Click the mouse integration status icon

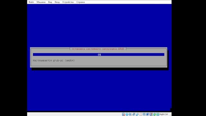(x=154, y=114)
